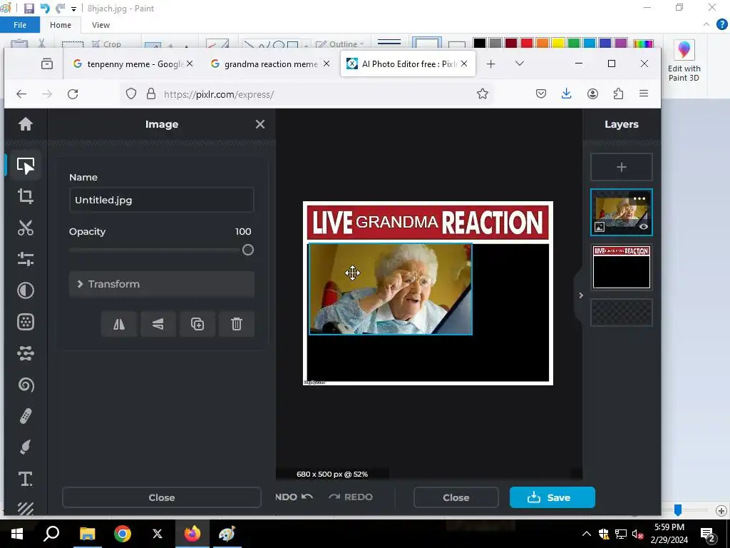
Task: Open the Liquify tool icon
Action: (26, 353)
